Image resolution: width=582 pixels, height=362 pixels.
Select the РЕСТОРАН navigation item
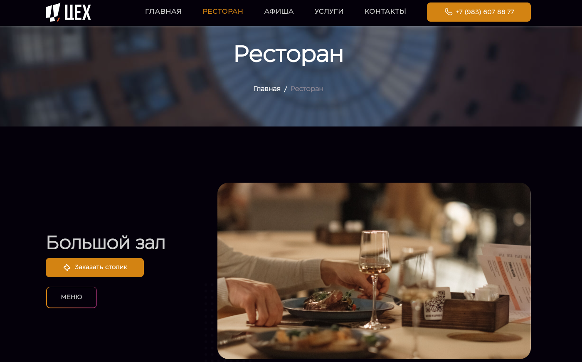(x=223, y=12)
